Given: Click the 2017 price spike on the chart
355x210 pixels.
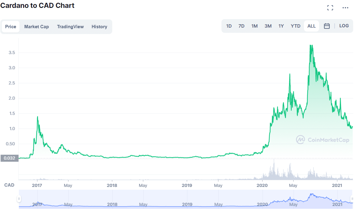Looking at the screenshot, I should 38,117.
